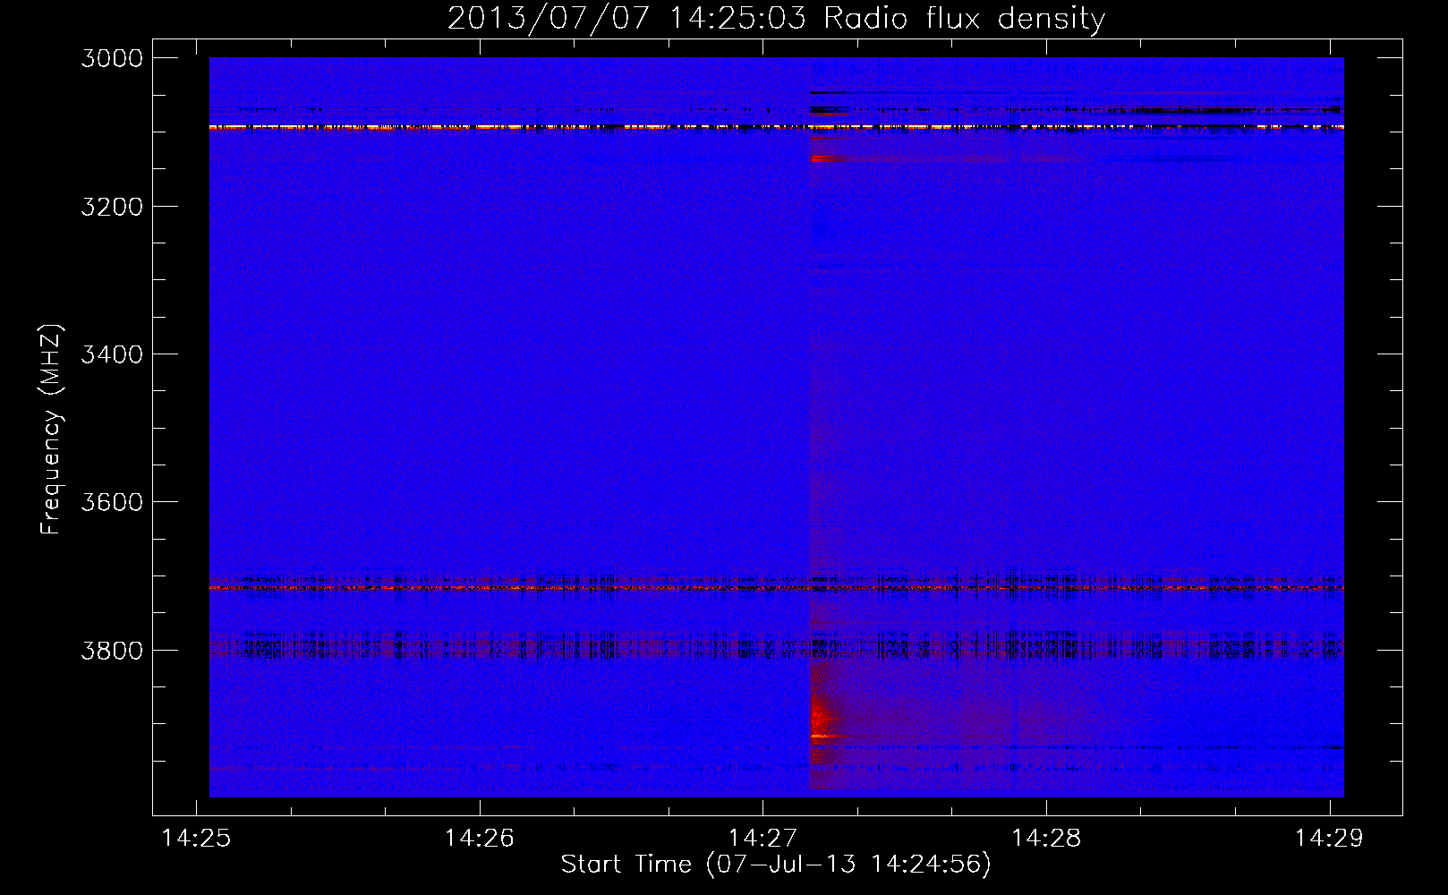1448x895 pixels.
Task: Click the 3400 frequency axis label
Action: click(112, 354)
